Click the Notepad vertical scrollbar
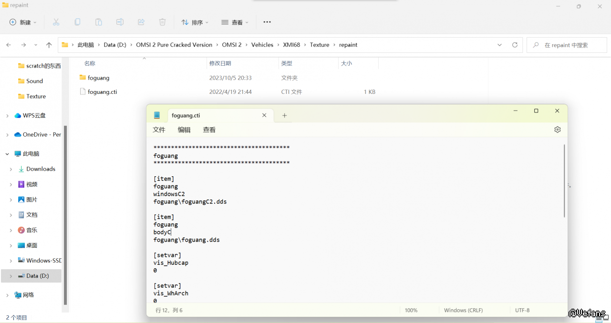This screenshot has width=611, height=323. (565, 181)
